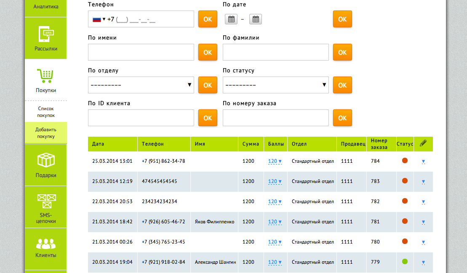467x273 pixels.
Task: Open the Подарки box icon
Action: click(46, 160)
